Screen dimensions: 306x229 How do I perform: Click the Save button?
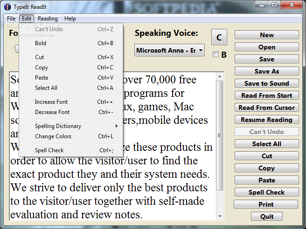click(x=266, y=59)
